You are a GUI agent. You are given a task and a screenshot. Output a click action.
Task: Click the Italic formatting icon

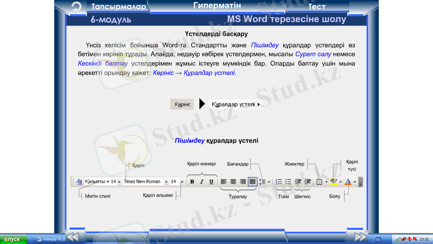coord(201,182)
